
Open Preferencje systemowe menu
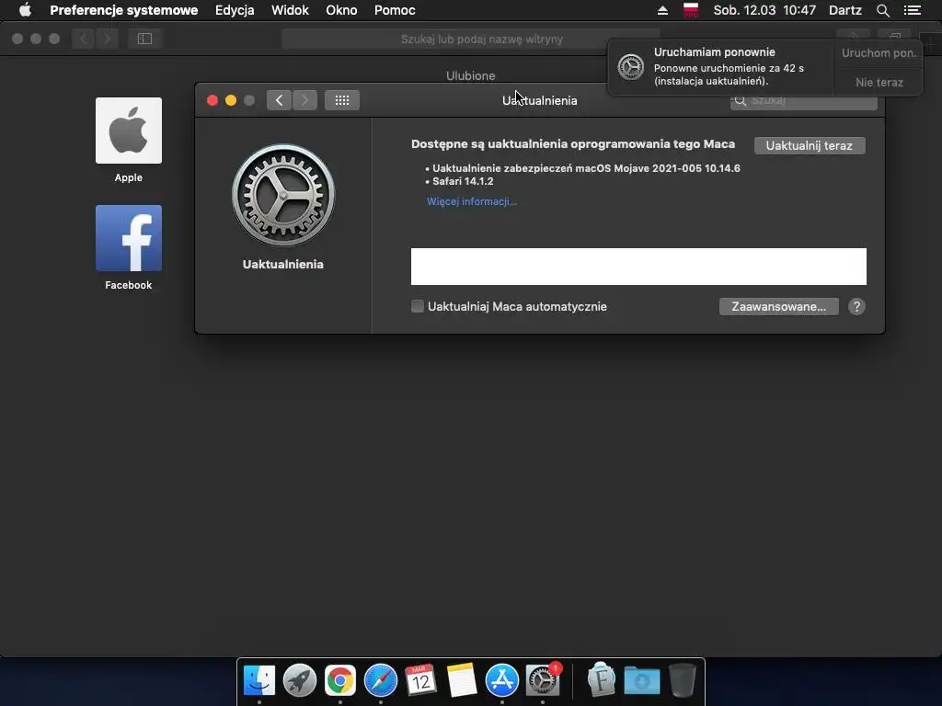pyautogui.click(x=124, y=10)
